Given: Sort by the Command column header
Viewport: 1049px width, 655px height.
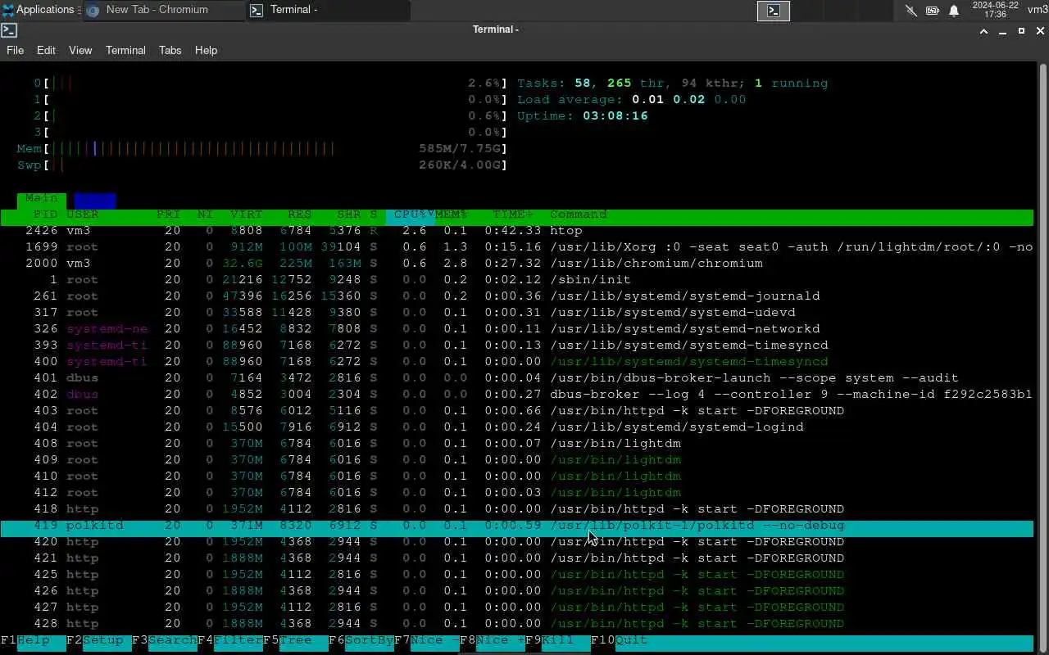Looking at the screenshot, I should (579, 215).
